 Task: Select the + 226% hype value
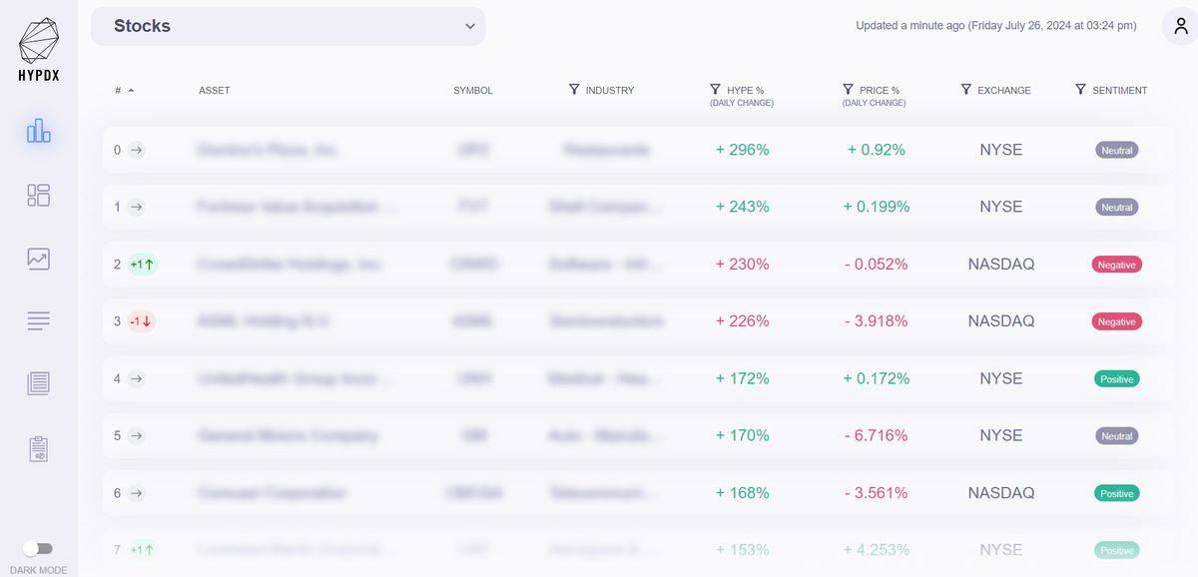pyautogui.click(x=743, y=321)
